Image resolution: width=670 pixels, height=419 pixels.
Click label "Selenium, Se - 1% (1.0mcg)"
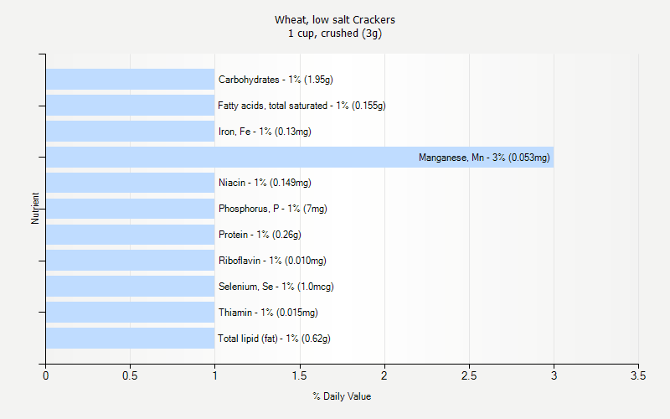pyautogui.click(x=276, y=287)
